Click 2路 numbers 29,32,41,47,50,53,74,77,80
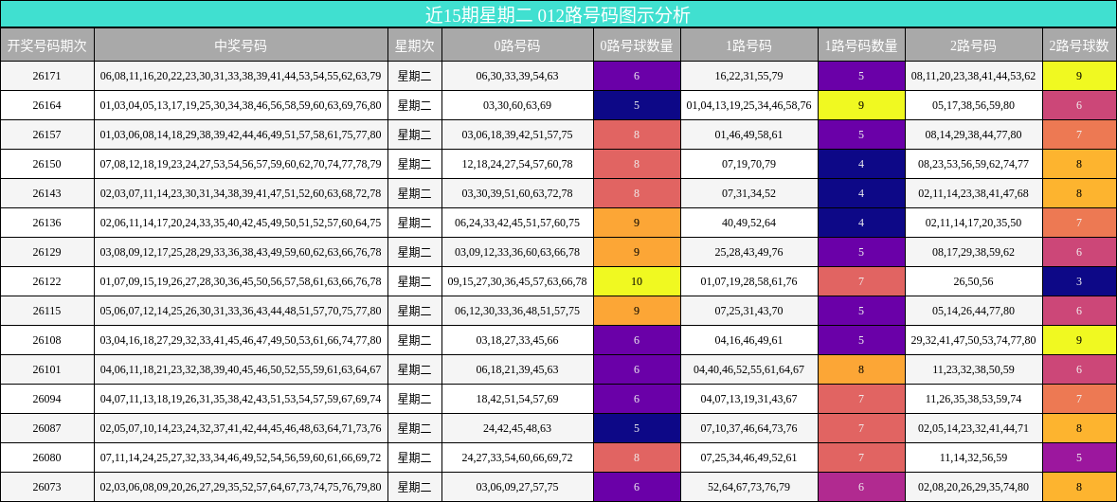The image size is (1117, 502). (x=974, y=340)
